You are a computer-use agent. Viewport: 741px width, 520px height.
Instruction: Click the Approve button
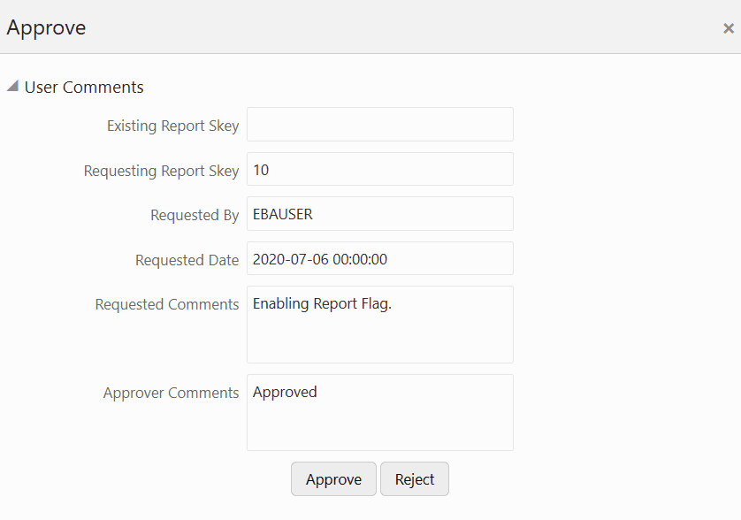tap(333, 478)
